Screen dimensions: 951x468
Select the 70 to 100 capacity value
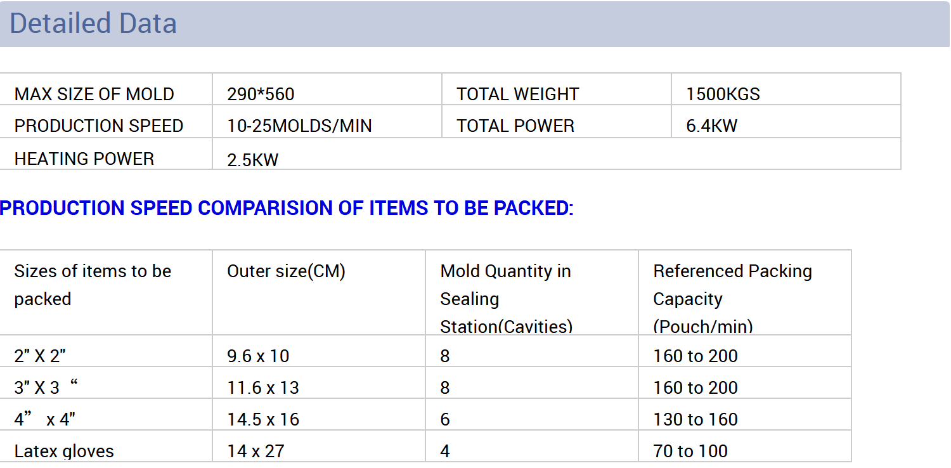(690, 451)
